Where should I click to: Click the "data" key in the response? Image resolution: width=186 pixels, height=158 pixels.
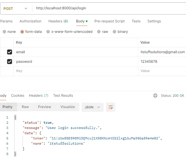tap(29, 133)
